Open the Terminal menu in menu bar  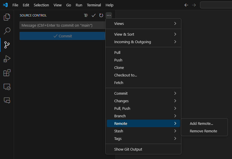pyautogui.click(x=94, y=5)
